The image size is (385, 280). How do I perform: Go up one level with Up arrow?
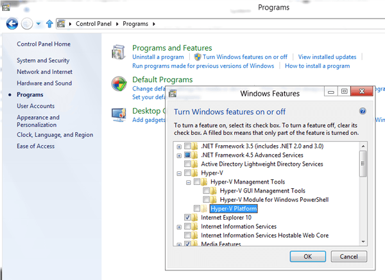(x=49, y=24)
